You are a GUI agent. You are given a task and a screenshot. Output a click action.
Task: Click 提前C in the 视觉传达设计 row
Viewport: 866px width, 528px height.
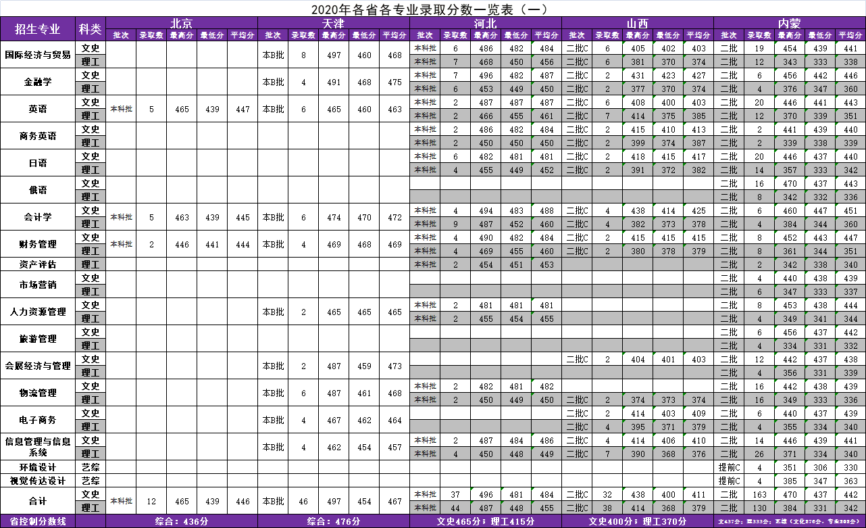(x=729, y=481)
